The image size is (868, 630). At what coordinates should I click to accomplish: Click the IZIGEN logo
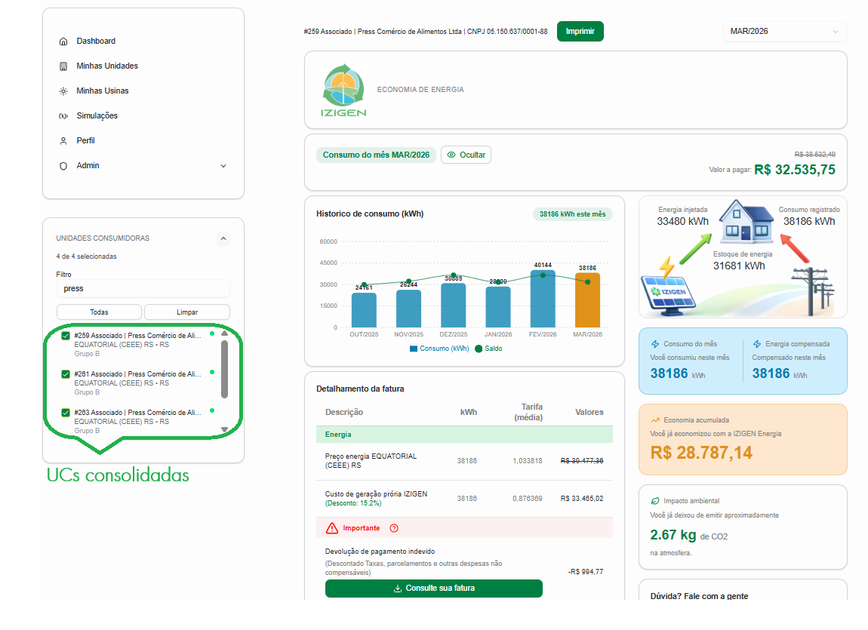343,91
